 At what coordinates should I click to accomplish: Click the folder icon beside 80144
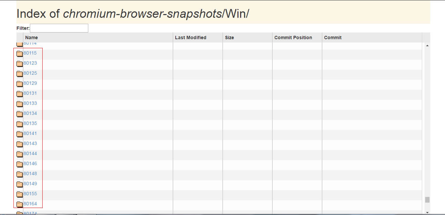(20, 154)
